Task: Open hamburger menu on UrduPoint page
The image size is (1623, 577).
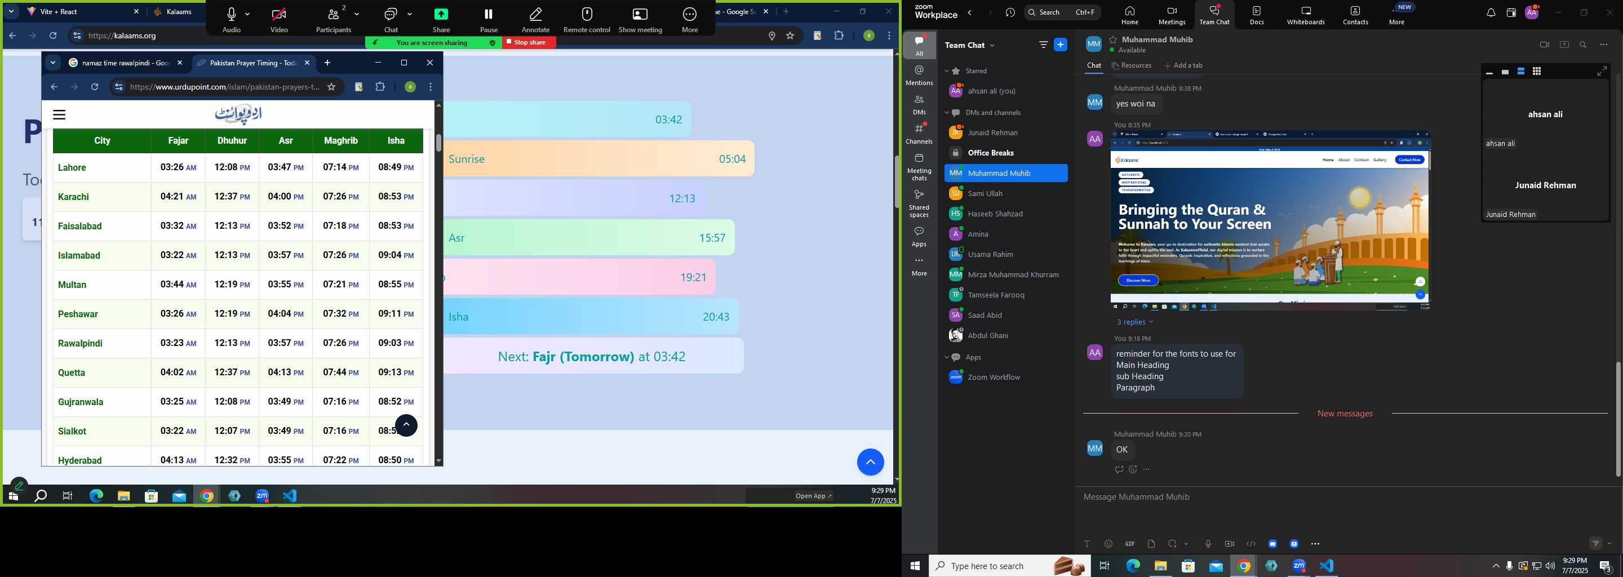Action: (59, 114)
